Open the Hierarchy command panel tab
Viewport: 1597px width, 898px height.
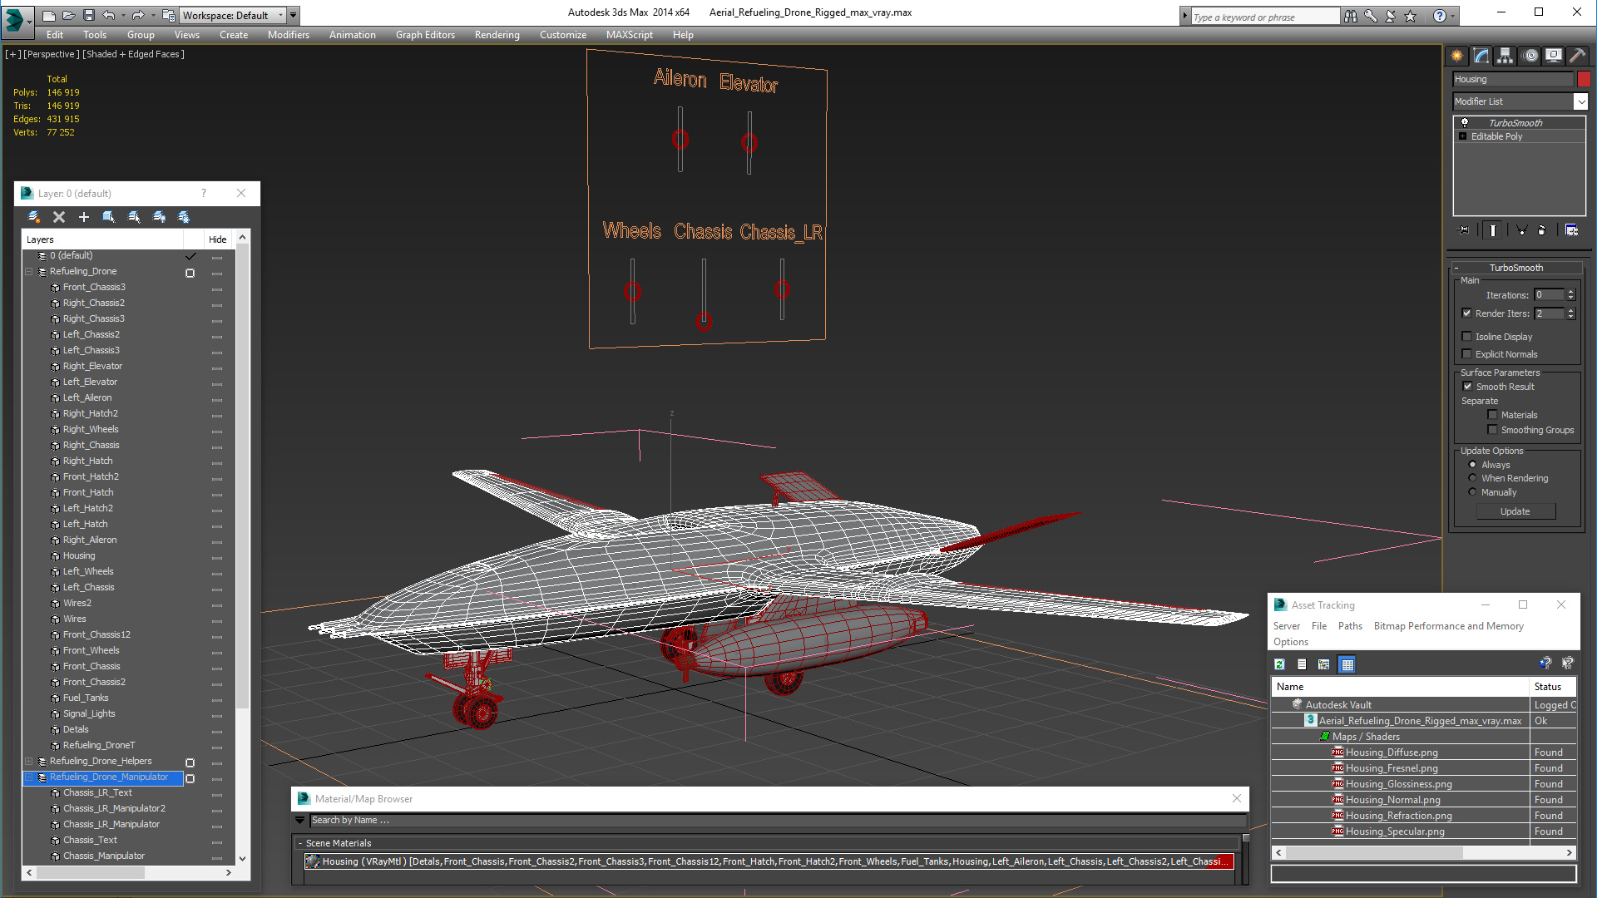point(1506,56)
